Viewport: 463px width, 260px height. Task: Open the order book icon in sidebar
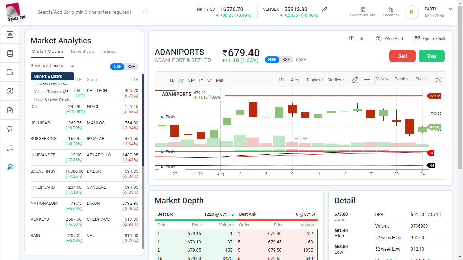click(10, 53)
